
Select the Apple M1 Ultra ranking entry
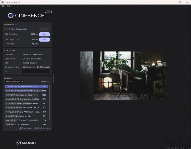click(26, 95)
